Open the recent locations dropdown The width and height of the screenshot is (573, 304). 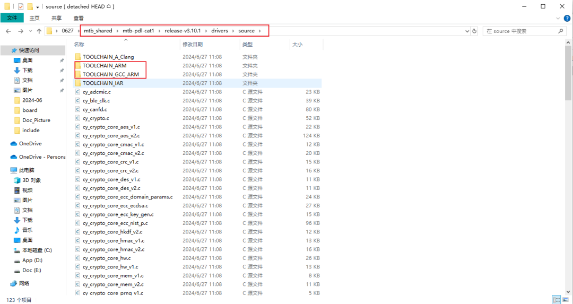[30, 31]
